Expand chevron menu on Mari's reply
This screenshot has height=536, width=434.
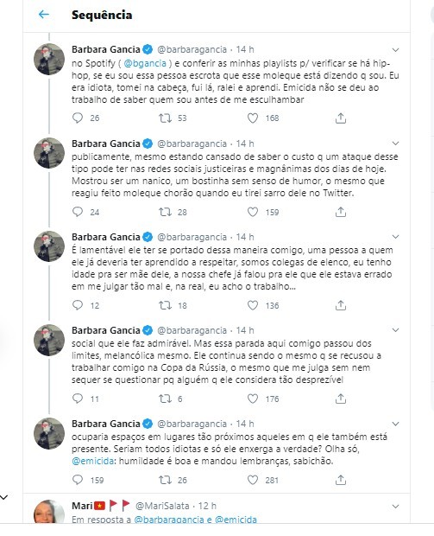pyautogui.click(x=395, y=507)
